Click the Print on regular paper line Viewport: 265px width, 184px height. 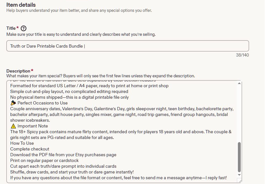44,160
